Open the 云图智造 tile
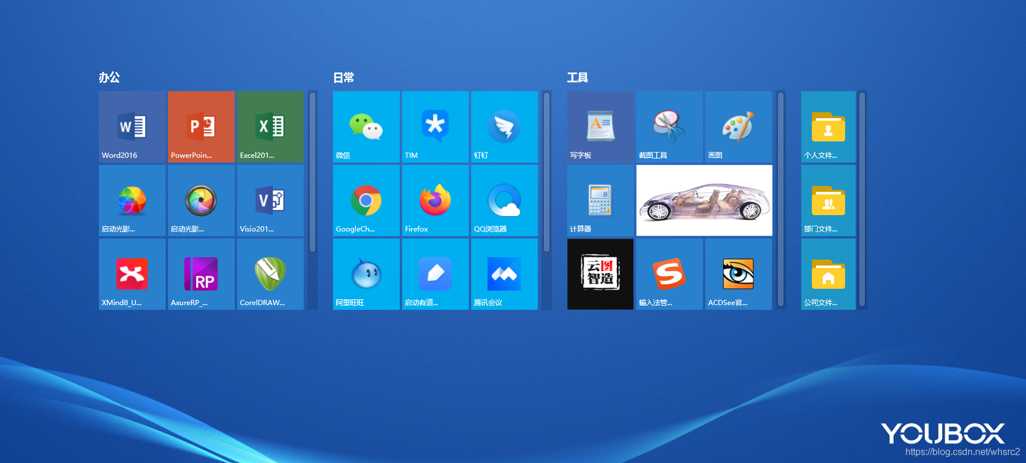The height and width of the screenshot is (463, 1026). (x=600, y=274)
